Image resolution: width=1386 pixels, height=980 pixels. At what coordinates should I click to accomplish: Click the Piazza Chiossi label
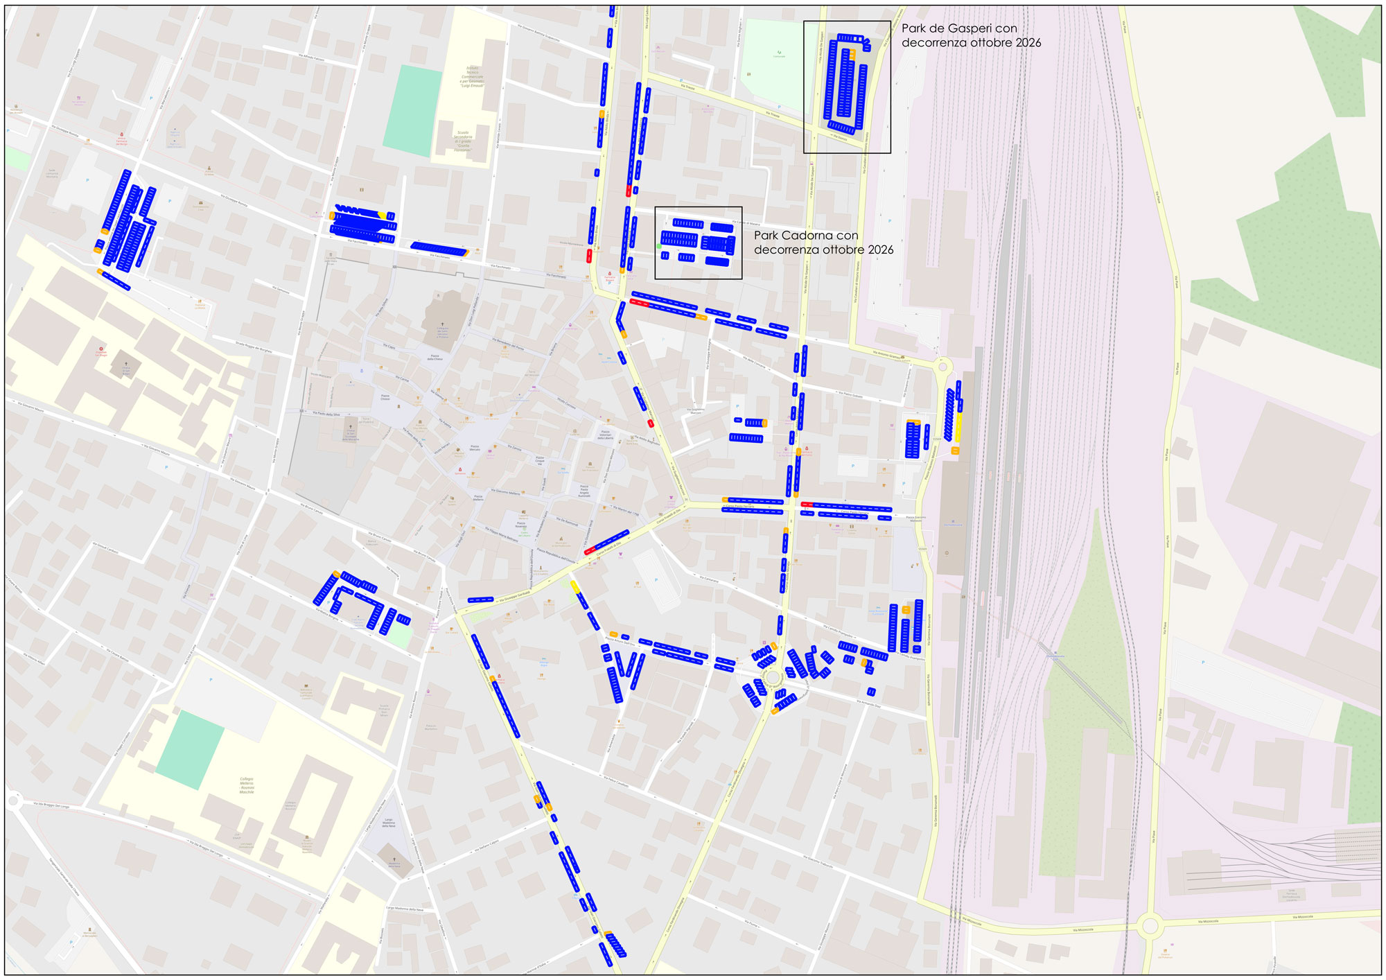(x=385, y=398)
